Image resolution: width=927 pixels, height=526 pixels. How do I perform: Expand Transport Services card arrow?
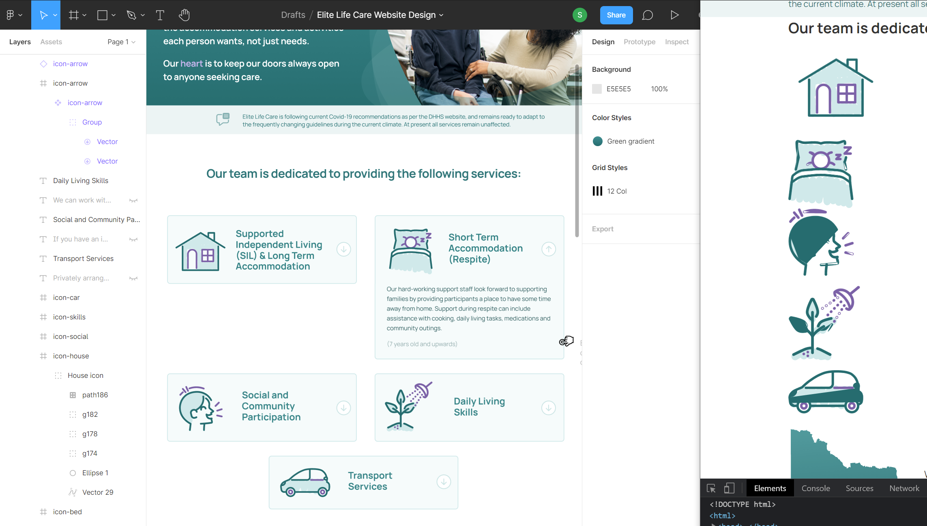[x=444, y=482]
